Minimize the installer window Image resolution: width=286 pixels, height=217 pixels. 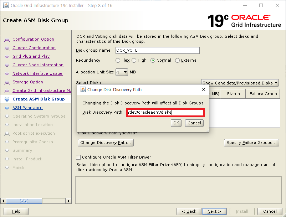(245, 5)
